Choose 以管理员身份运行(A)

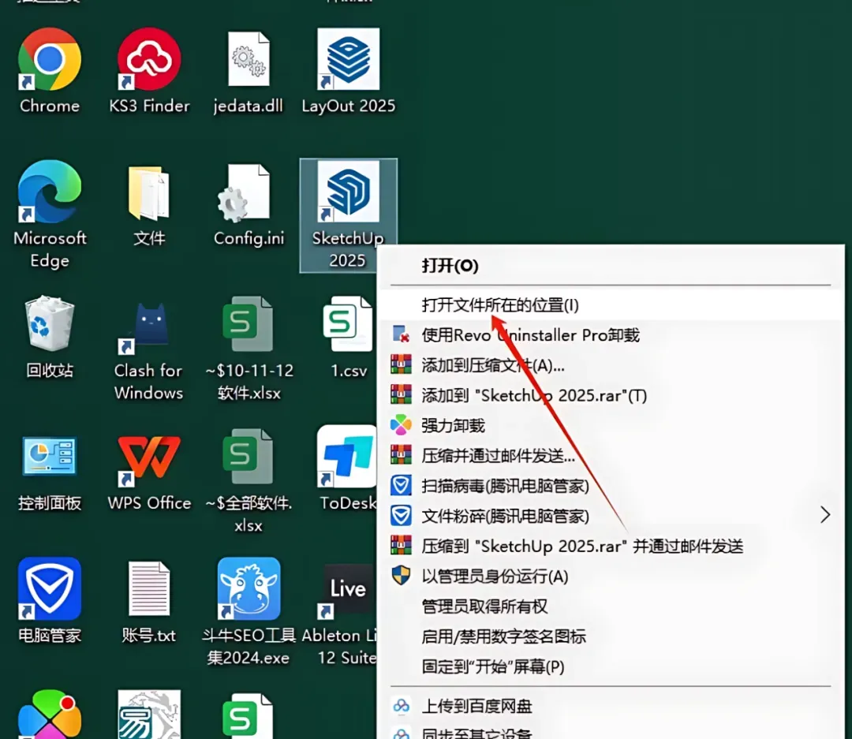[x=611, y=576]
